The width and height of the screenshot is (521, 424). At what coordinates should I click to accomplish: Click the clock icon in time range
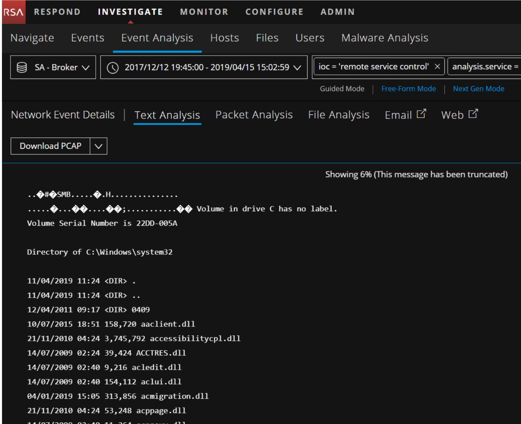[113, 68]
